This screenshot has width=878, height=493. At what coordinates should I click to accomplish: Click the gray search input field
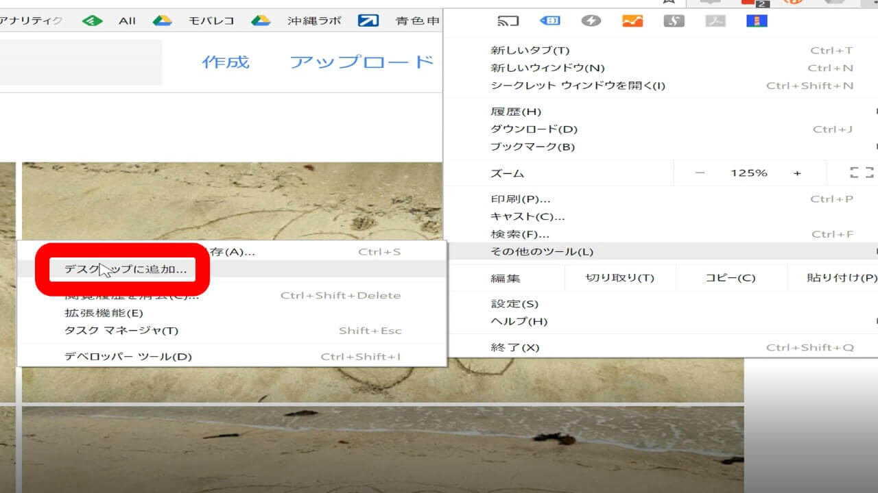[x=80, y=62]
